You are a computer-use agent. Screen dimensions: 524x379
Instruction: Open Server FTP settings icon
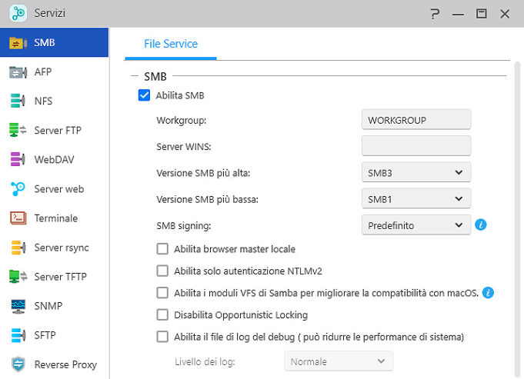[x=18, y=131]
